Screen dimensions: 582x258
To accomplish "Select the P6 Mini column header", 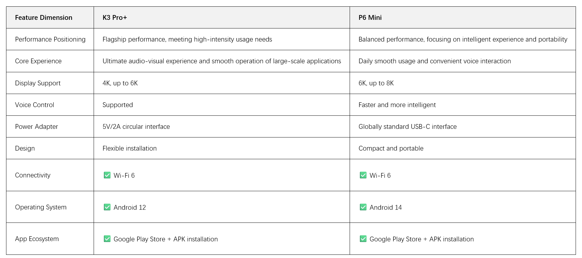I will 370,18.
